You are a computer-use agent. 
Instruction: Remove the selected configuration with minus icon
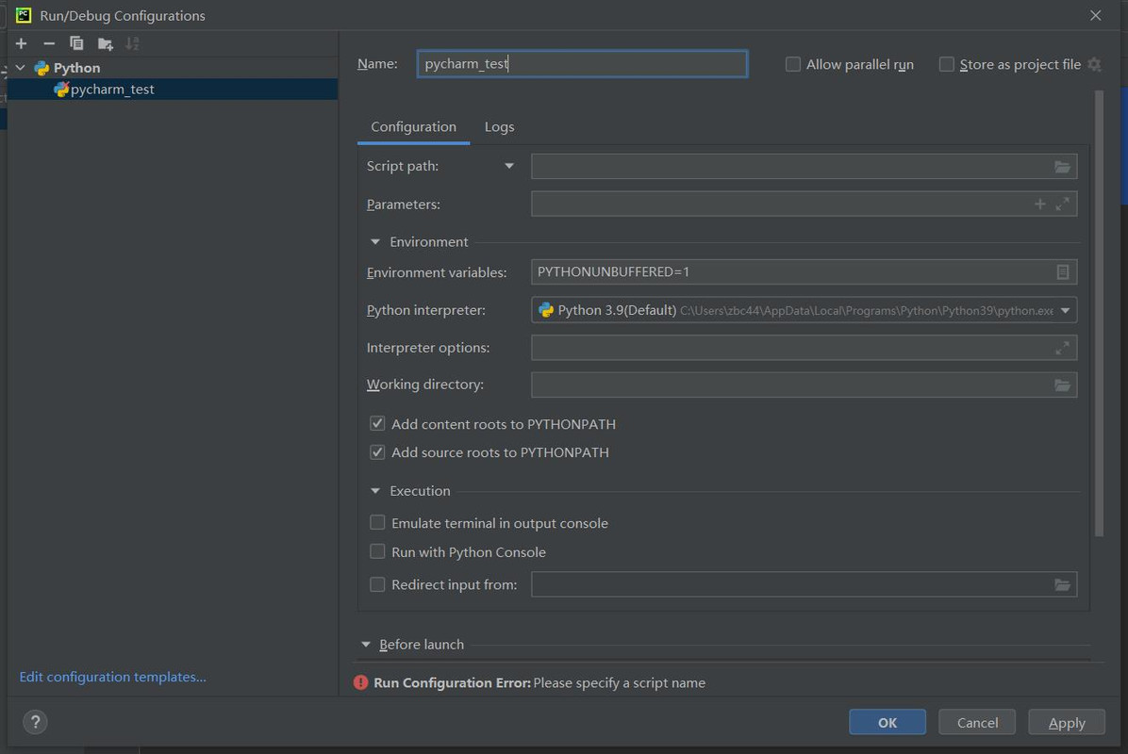coord(49,44)
